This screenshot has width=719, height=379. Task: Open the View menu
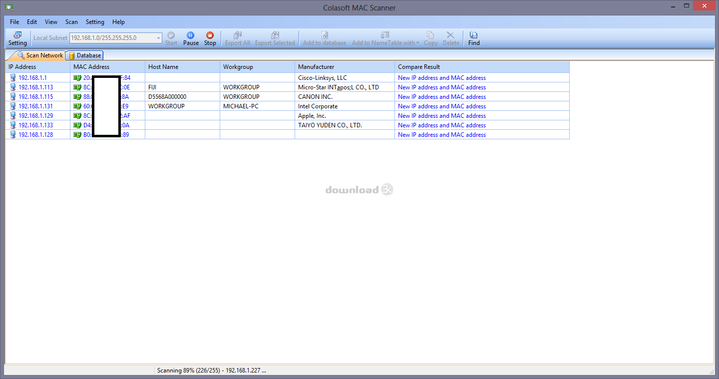[51, 22]
